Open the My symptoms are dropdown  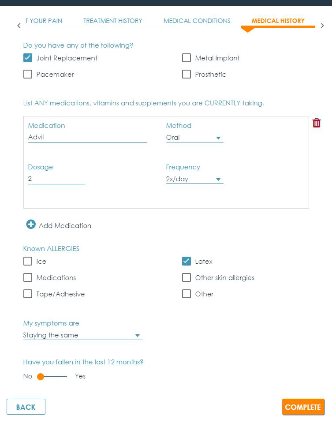click(x=82, y=335)
